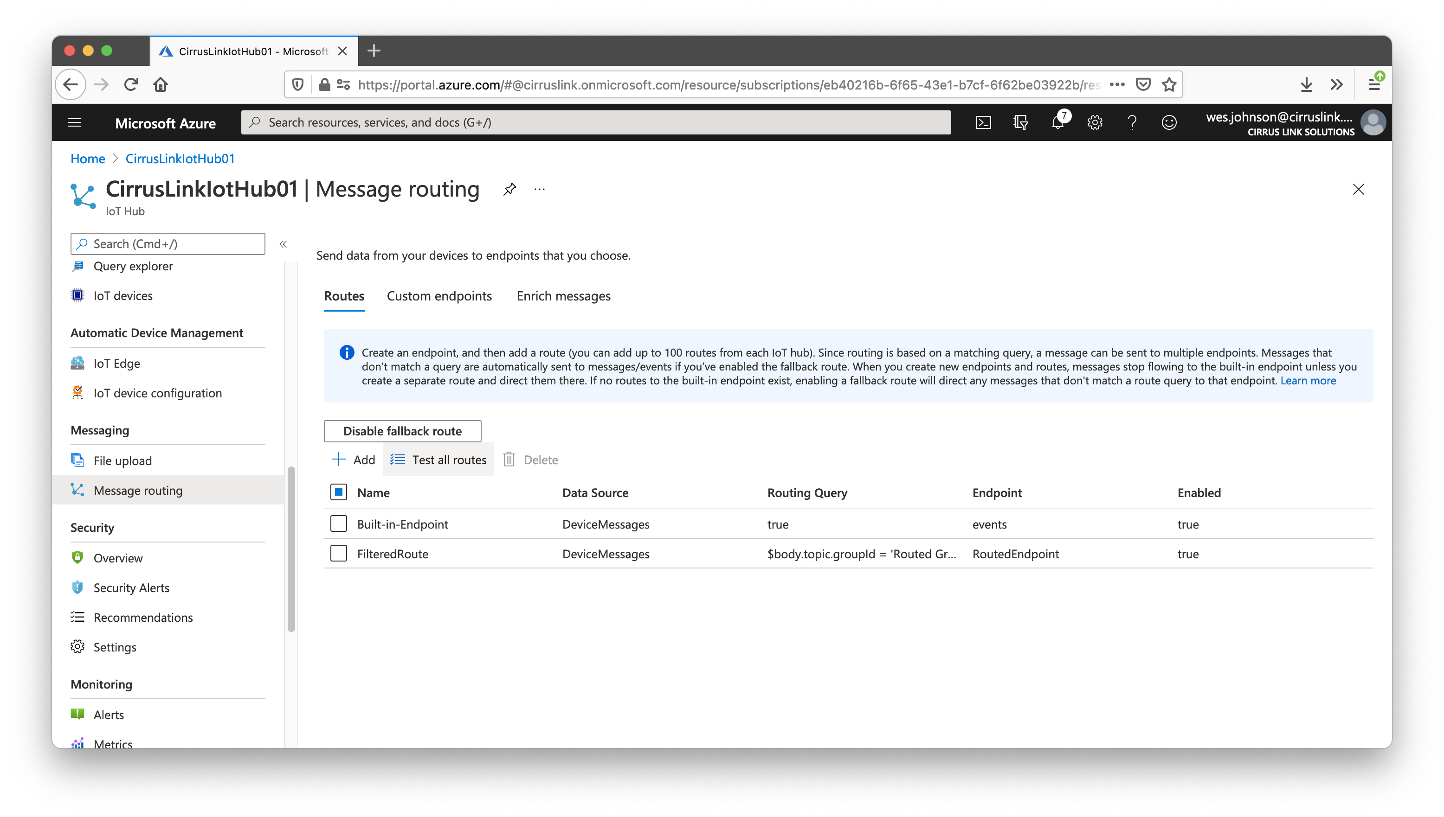Switch to the Enrich messages tab
The width and height of the screenshot is (1444, 817).
pos(563,296)
